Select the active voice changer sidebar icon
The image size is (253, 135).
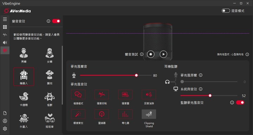pyautogui.click(x=5, y=50)
